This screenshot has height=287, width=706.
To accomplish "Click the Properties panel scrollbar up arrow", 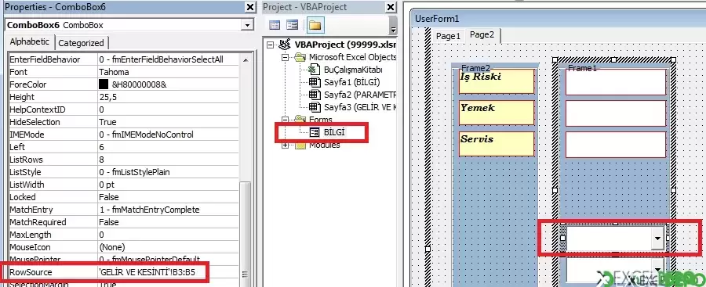I will [x=246, y=59].
